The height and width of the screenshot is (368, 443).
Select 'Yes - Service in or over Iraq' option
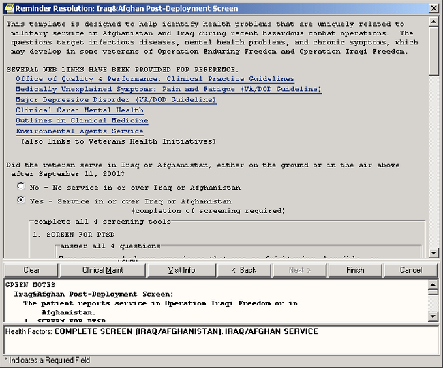click(21, 201)
